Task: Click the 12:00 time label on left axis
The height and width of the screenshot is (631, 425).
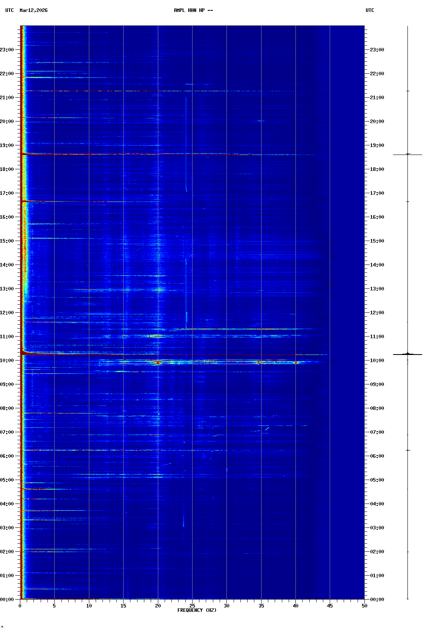Action: pos(7,313)
